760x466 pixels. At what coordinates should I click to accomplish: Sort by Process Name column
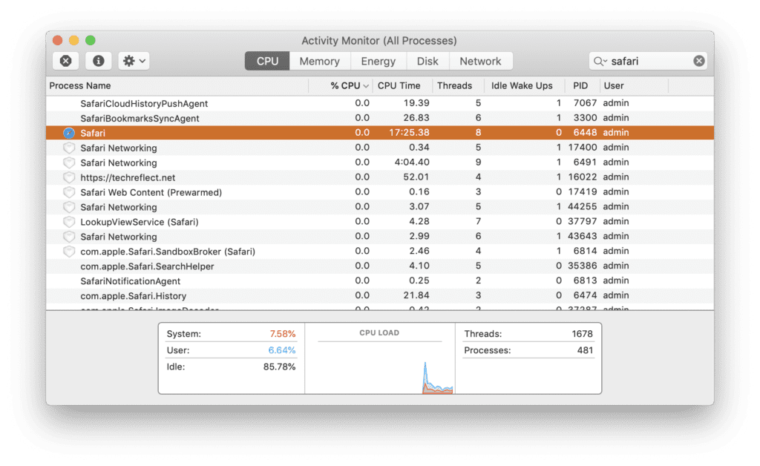click(177, 86)
